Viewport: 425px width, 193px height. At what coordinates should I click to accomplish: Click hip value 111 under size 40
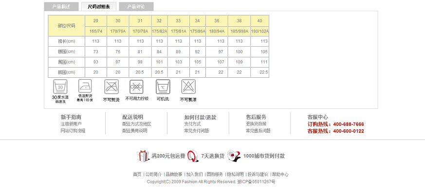coord(259,62)
